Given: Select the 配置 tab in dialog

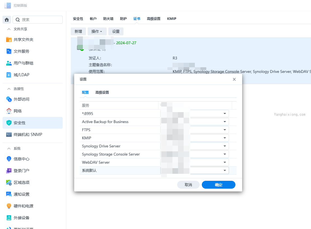Looking at the screenshot, I should (x=85, y=92).
